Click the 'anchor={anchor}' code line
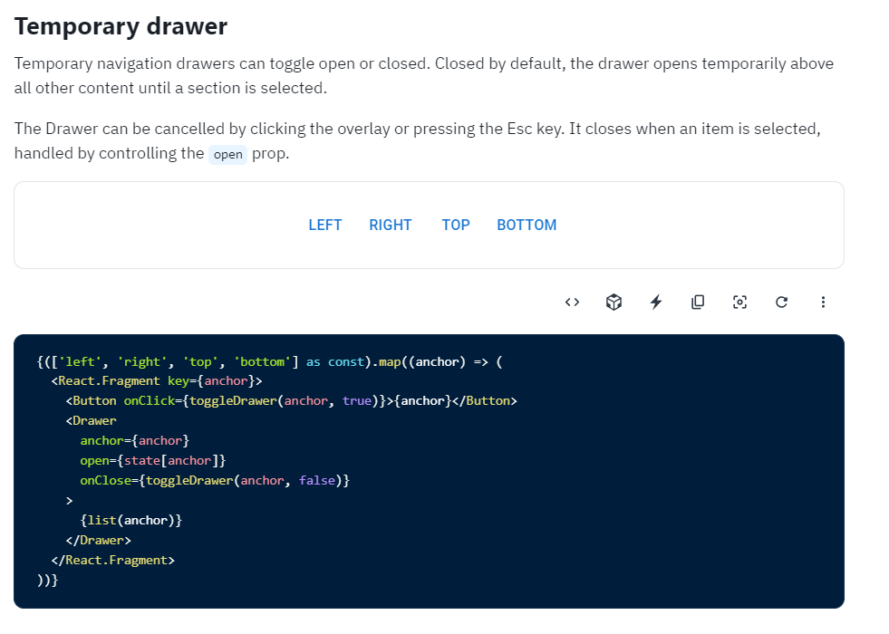 [x=135, y=441]
